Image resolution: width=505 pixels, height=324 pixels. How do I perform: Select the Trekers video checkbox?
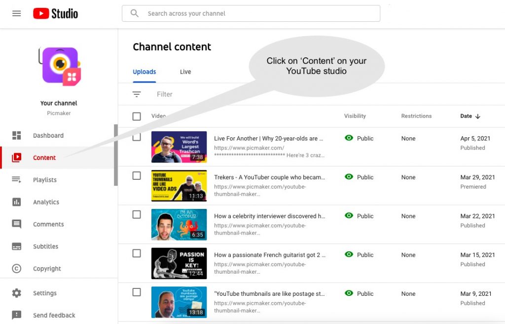point(137,175)
